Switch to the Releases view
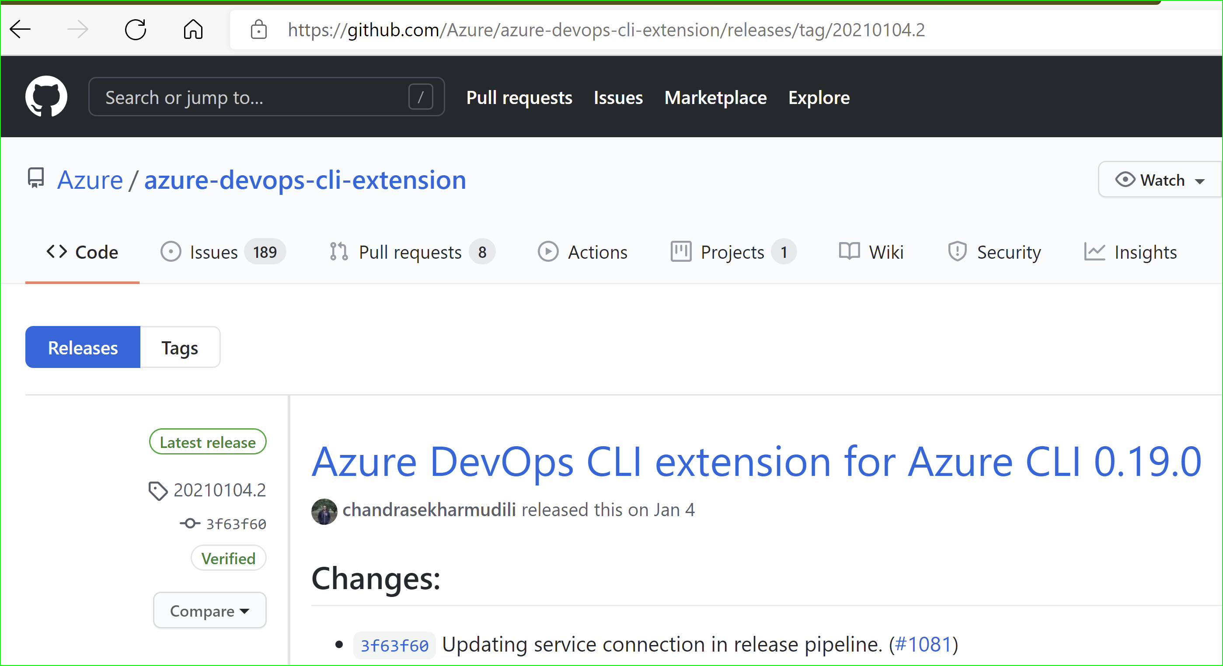1223x666 pixels. pyautogui.click(x=82, y=347)
